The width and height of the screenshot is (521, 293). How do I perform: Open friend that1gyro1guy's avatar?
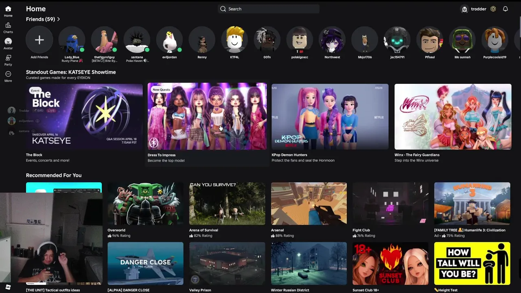(104, 40)
